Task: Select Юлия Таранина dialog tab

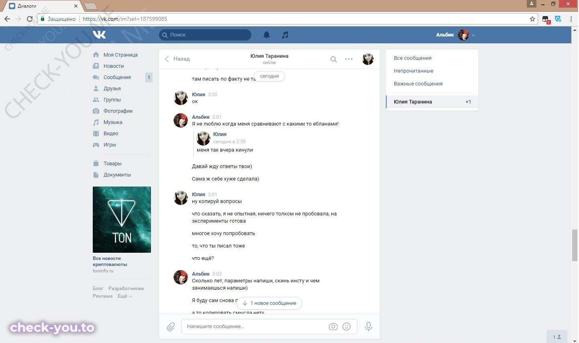Action: (432, 102)
